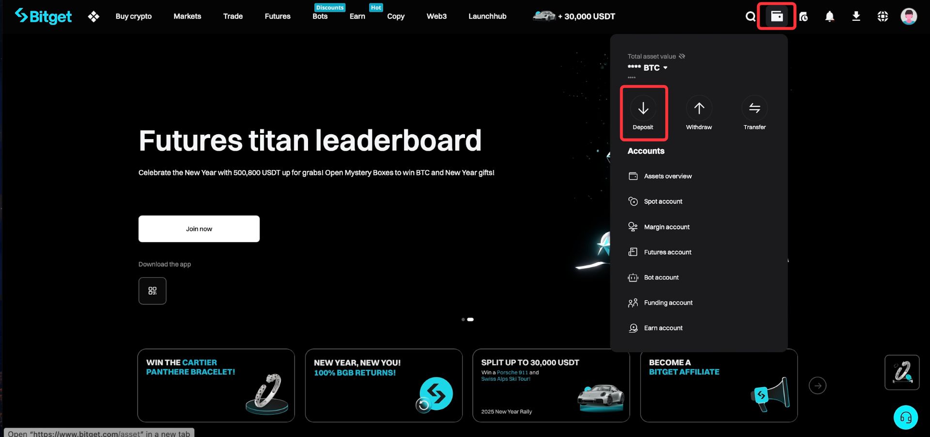Click the Withdraw up-arrow icon
The image size is (930, 437).
point(699,108)
